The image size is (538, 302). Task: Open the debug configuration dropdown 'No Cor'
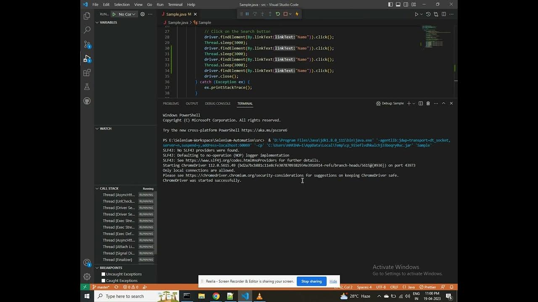pyautogui.click(x=127, y=14)
